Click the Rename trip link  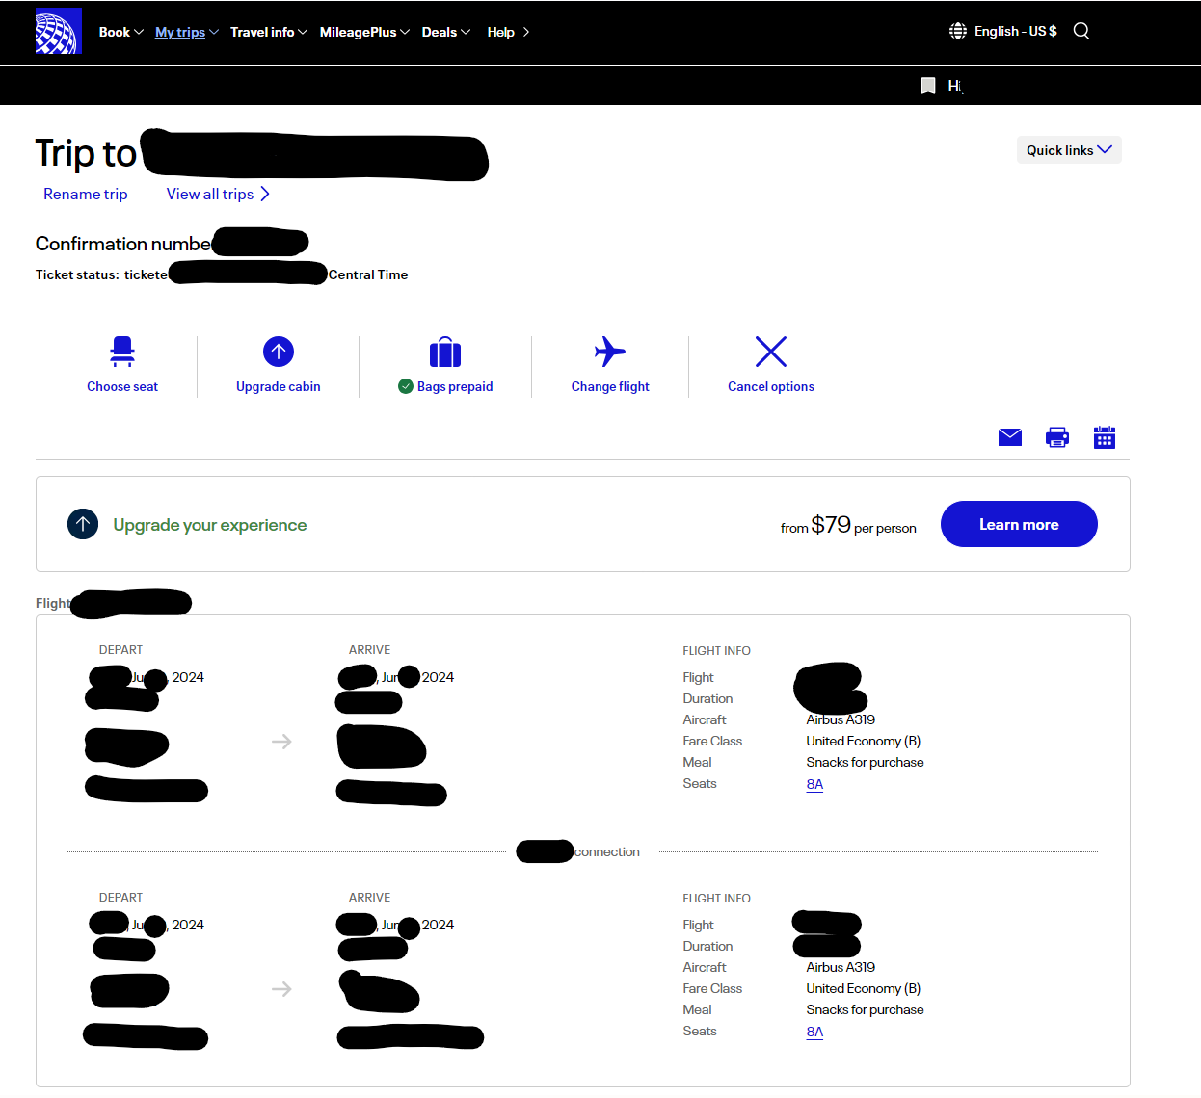(x=85, y=194)
